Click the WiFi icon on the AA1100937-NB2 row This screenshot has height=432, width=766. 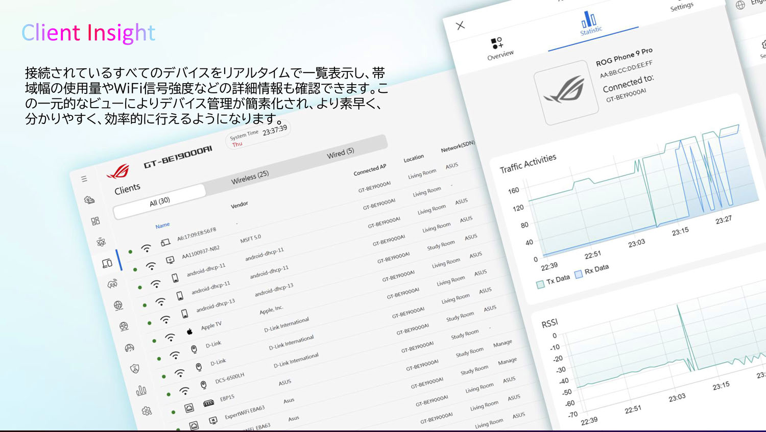pos(151,266)
